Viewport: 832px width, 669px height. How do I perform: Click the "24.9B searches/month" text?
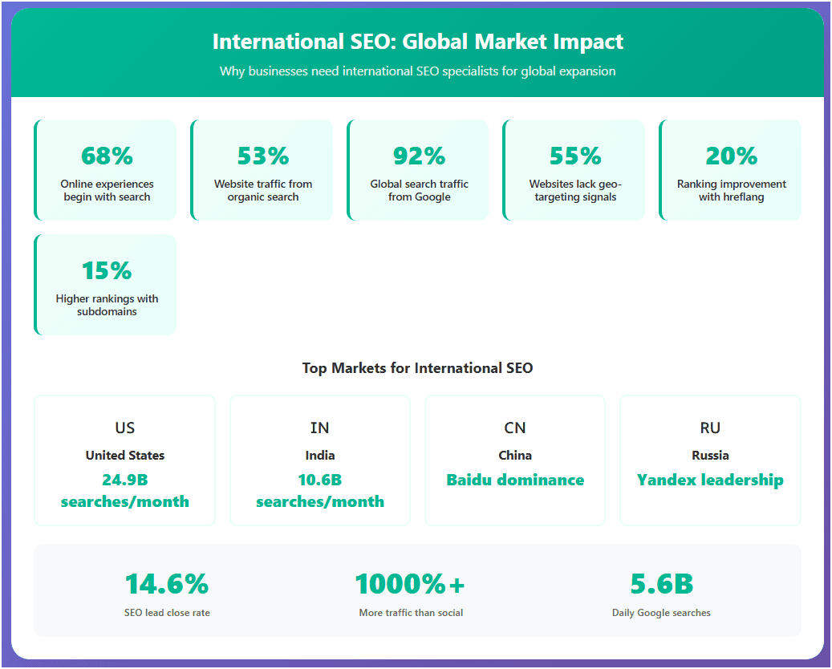pos(124,491)
